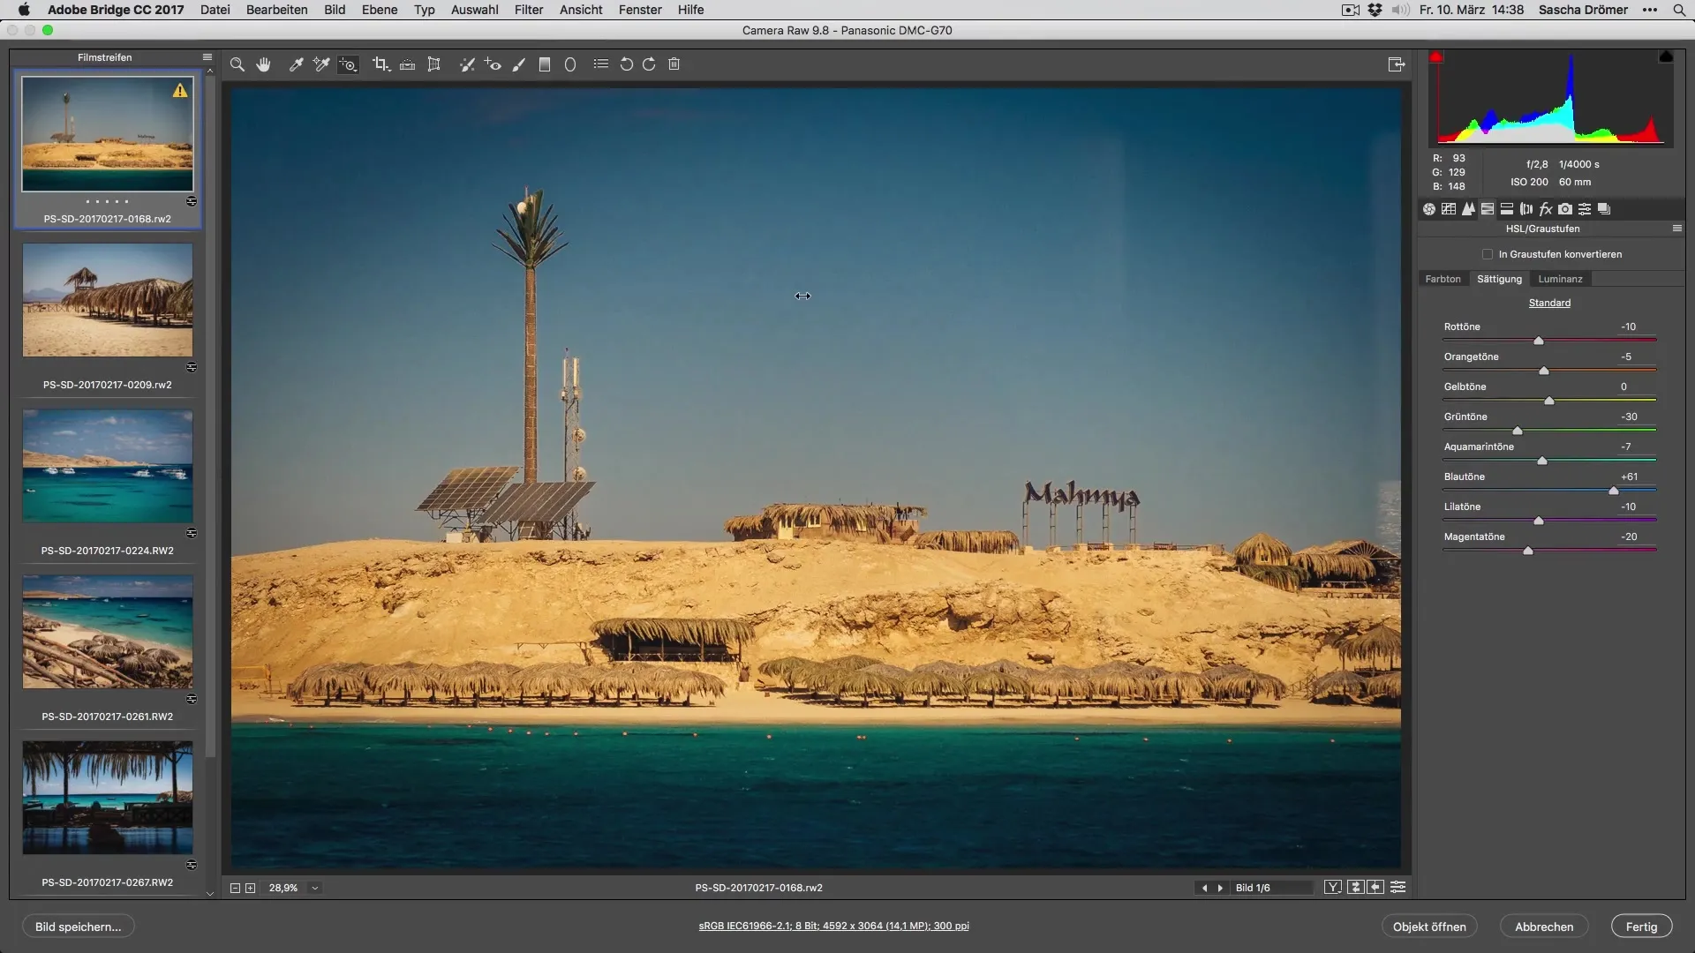Click the Fertig button
This screenshot has width=1695, height=953.
1641,927
